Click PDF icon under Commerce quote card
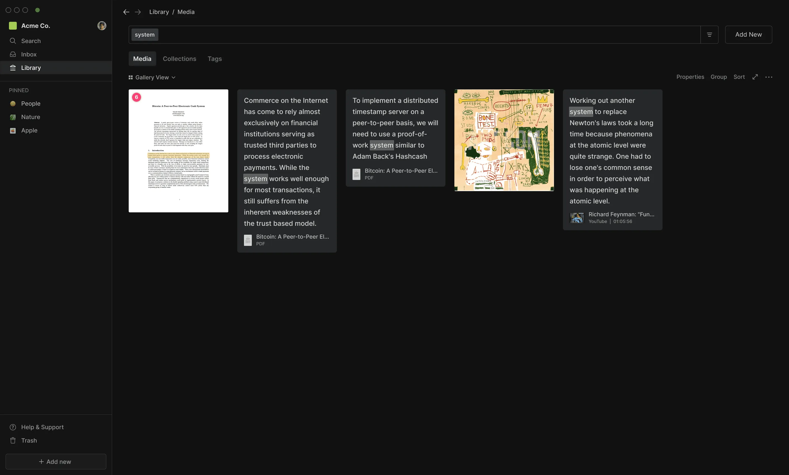789x475 pixels. (x=248, y=240)
